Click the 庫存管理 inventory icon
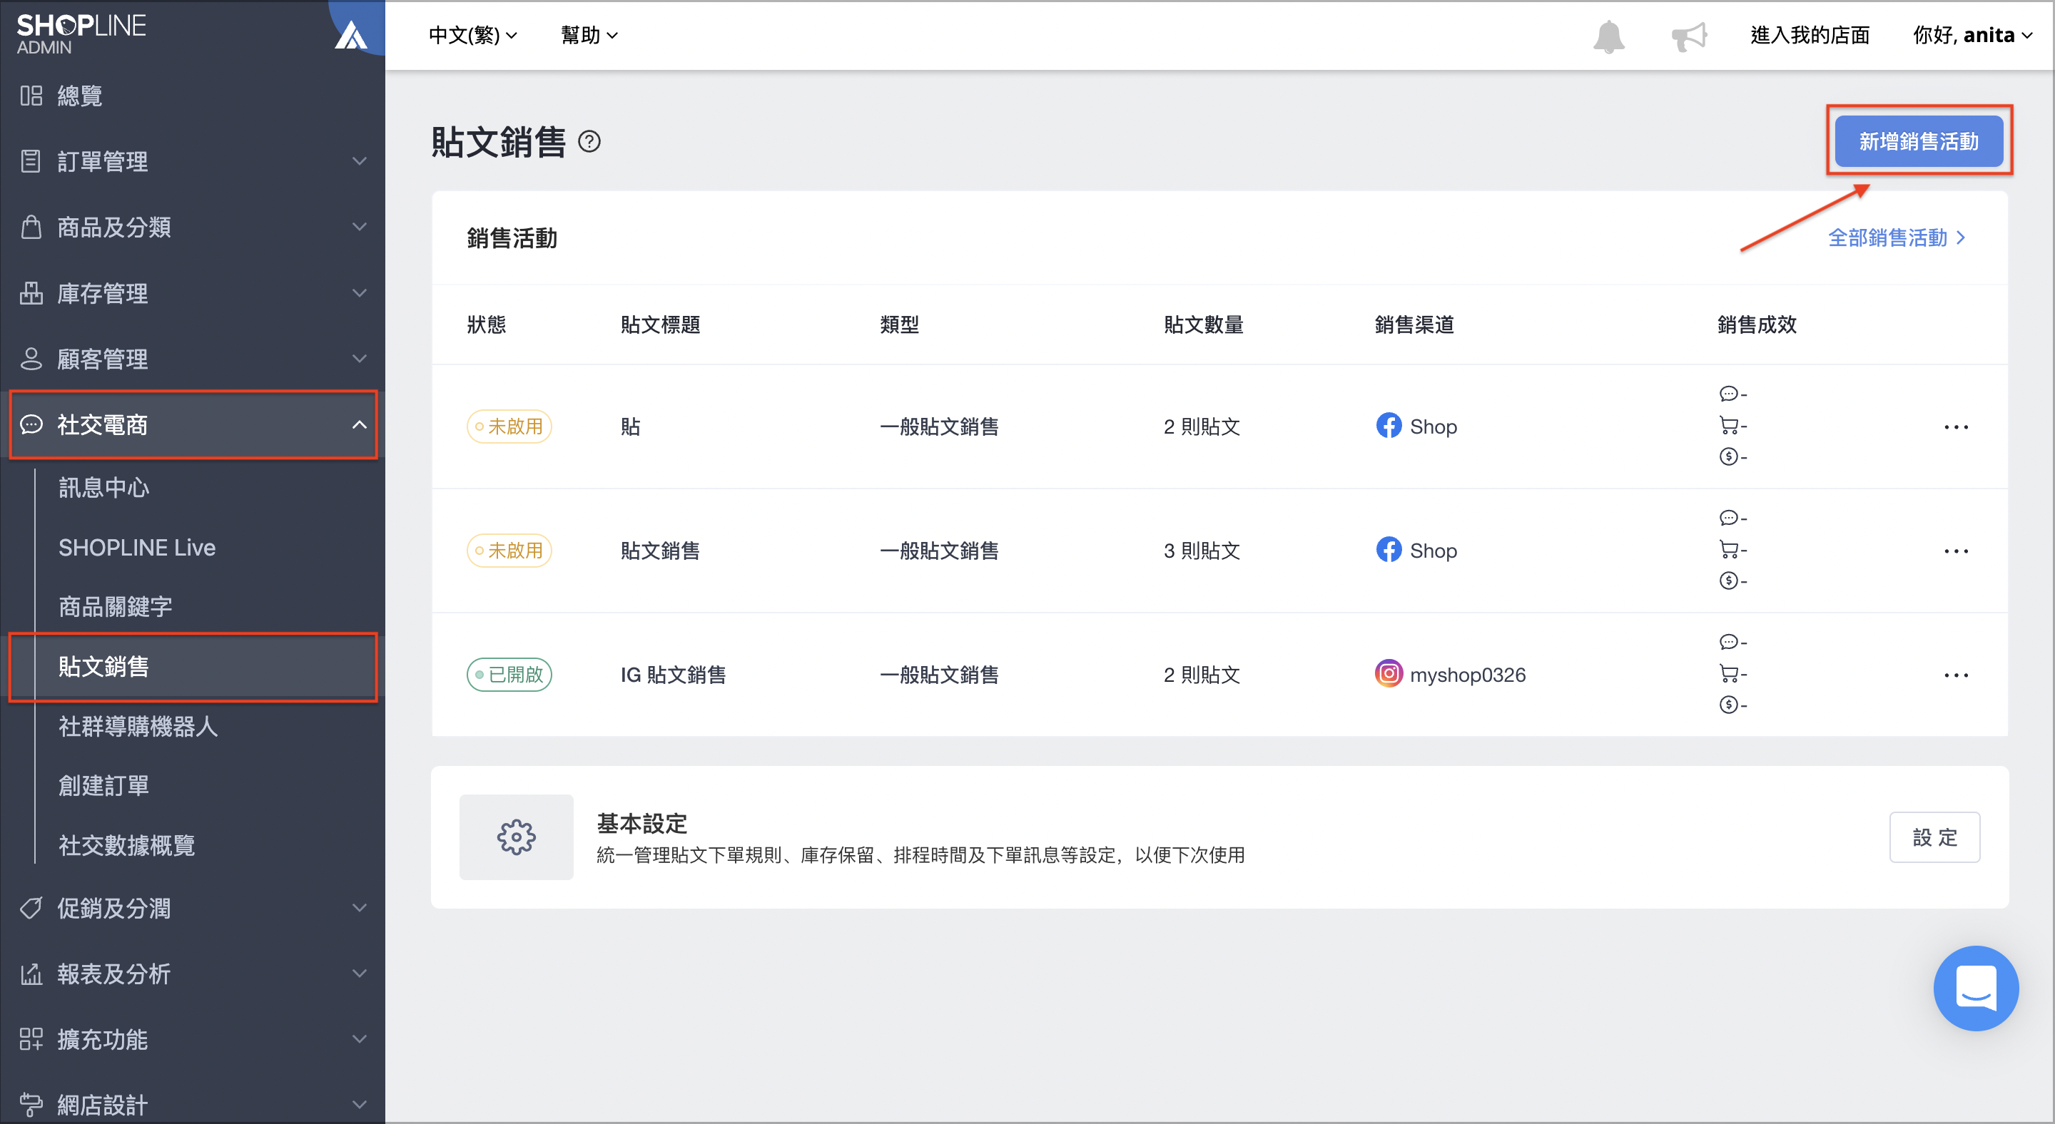Viewport: 2055px width, 1124px height. [x=31, y=293]
